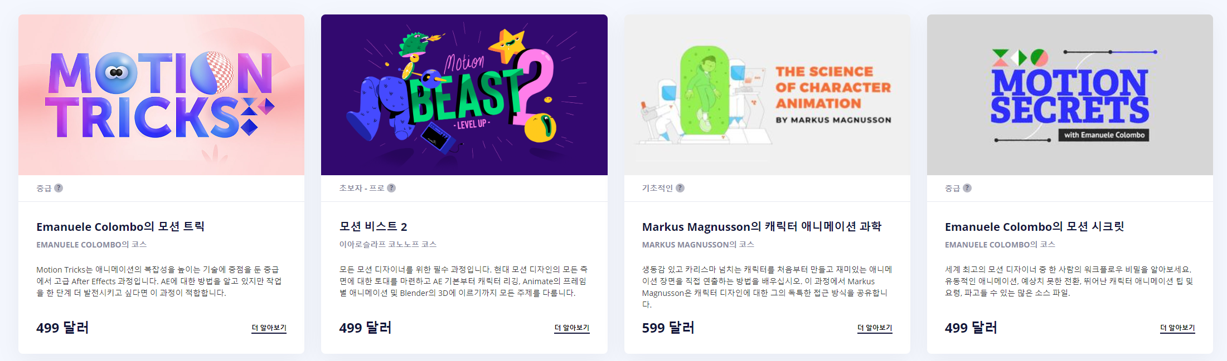The image size is (1227, 361).
Task: Click help icon on Motion Secrets card level
Action: tap(967, 188)
